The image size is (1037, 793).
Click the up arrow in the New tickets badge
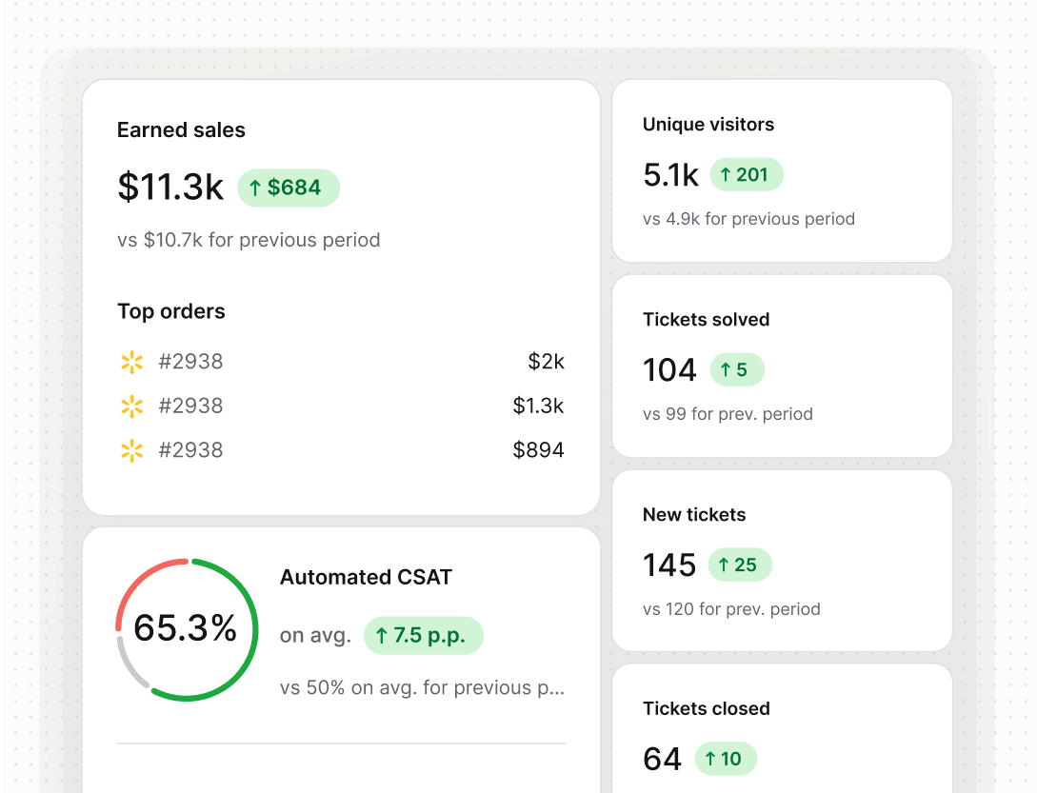click(x=723, y=565)
